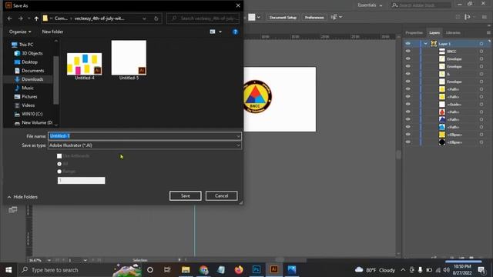Hide Layer 1 with its eye icon
Screen dimensions: 493x277
(x=407, y=43)
